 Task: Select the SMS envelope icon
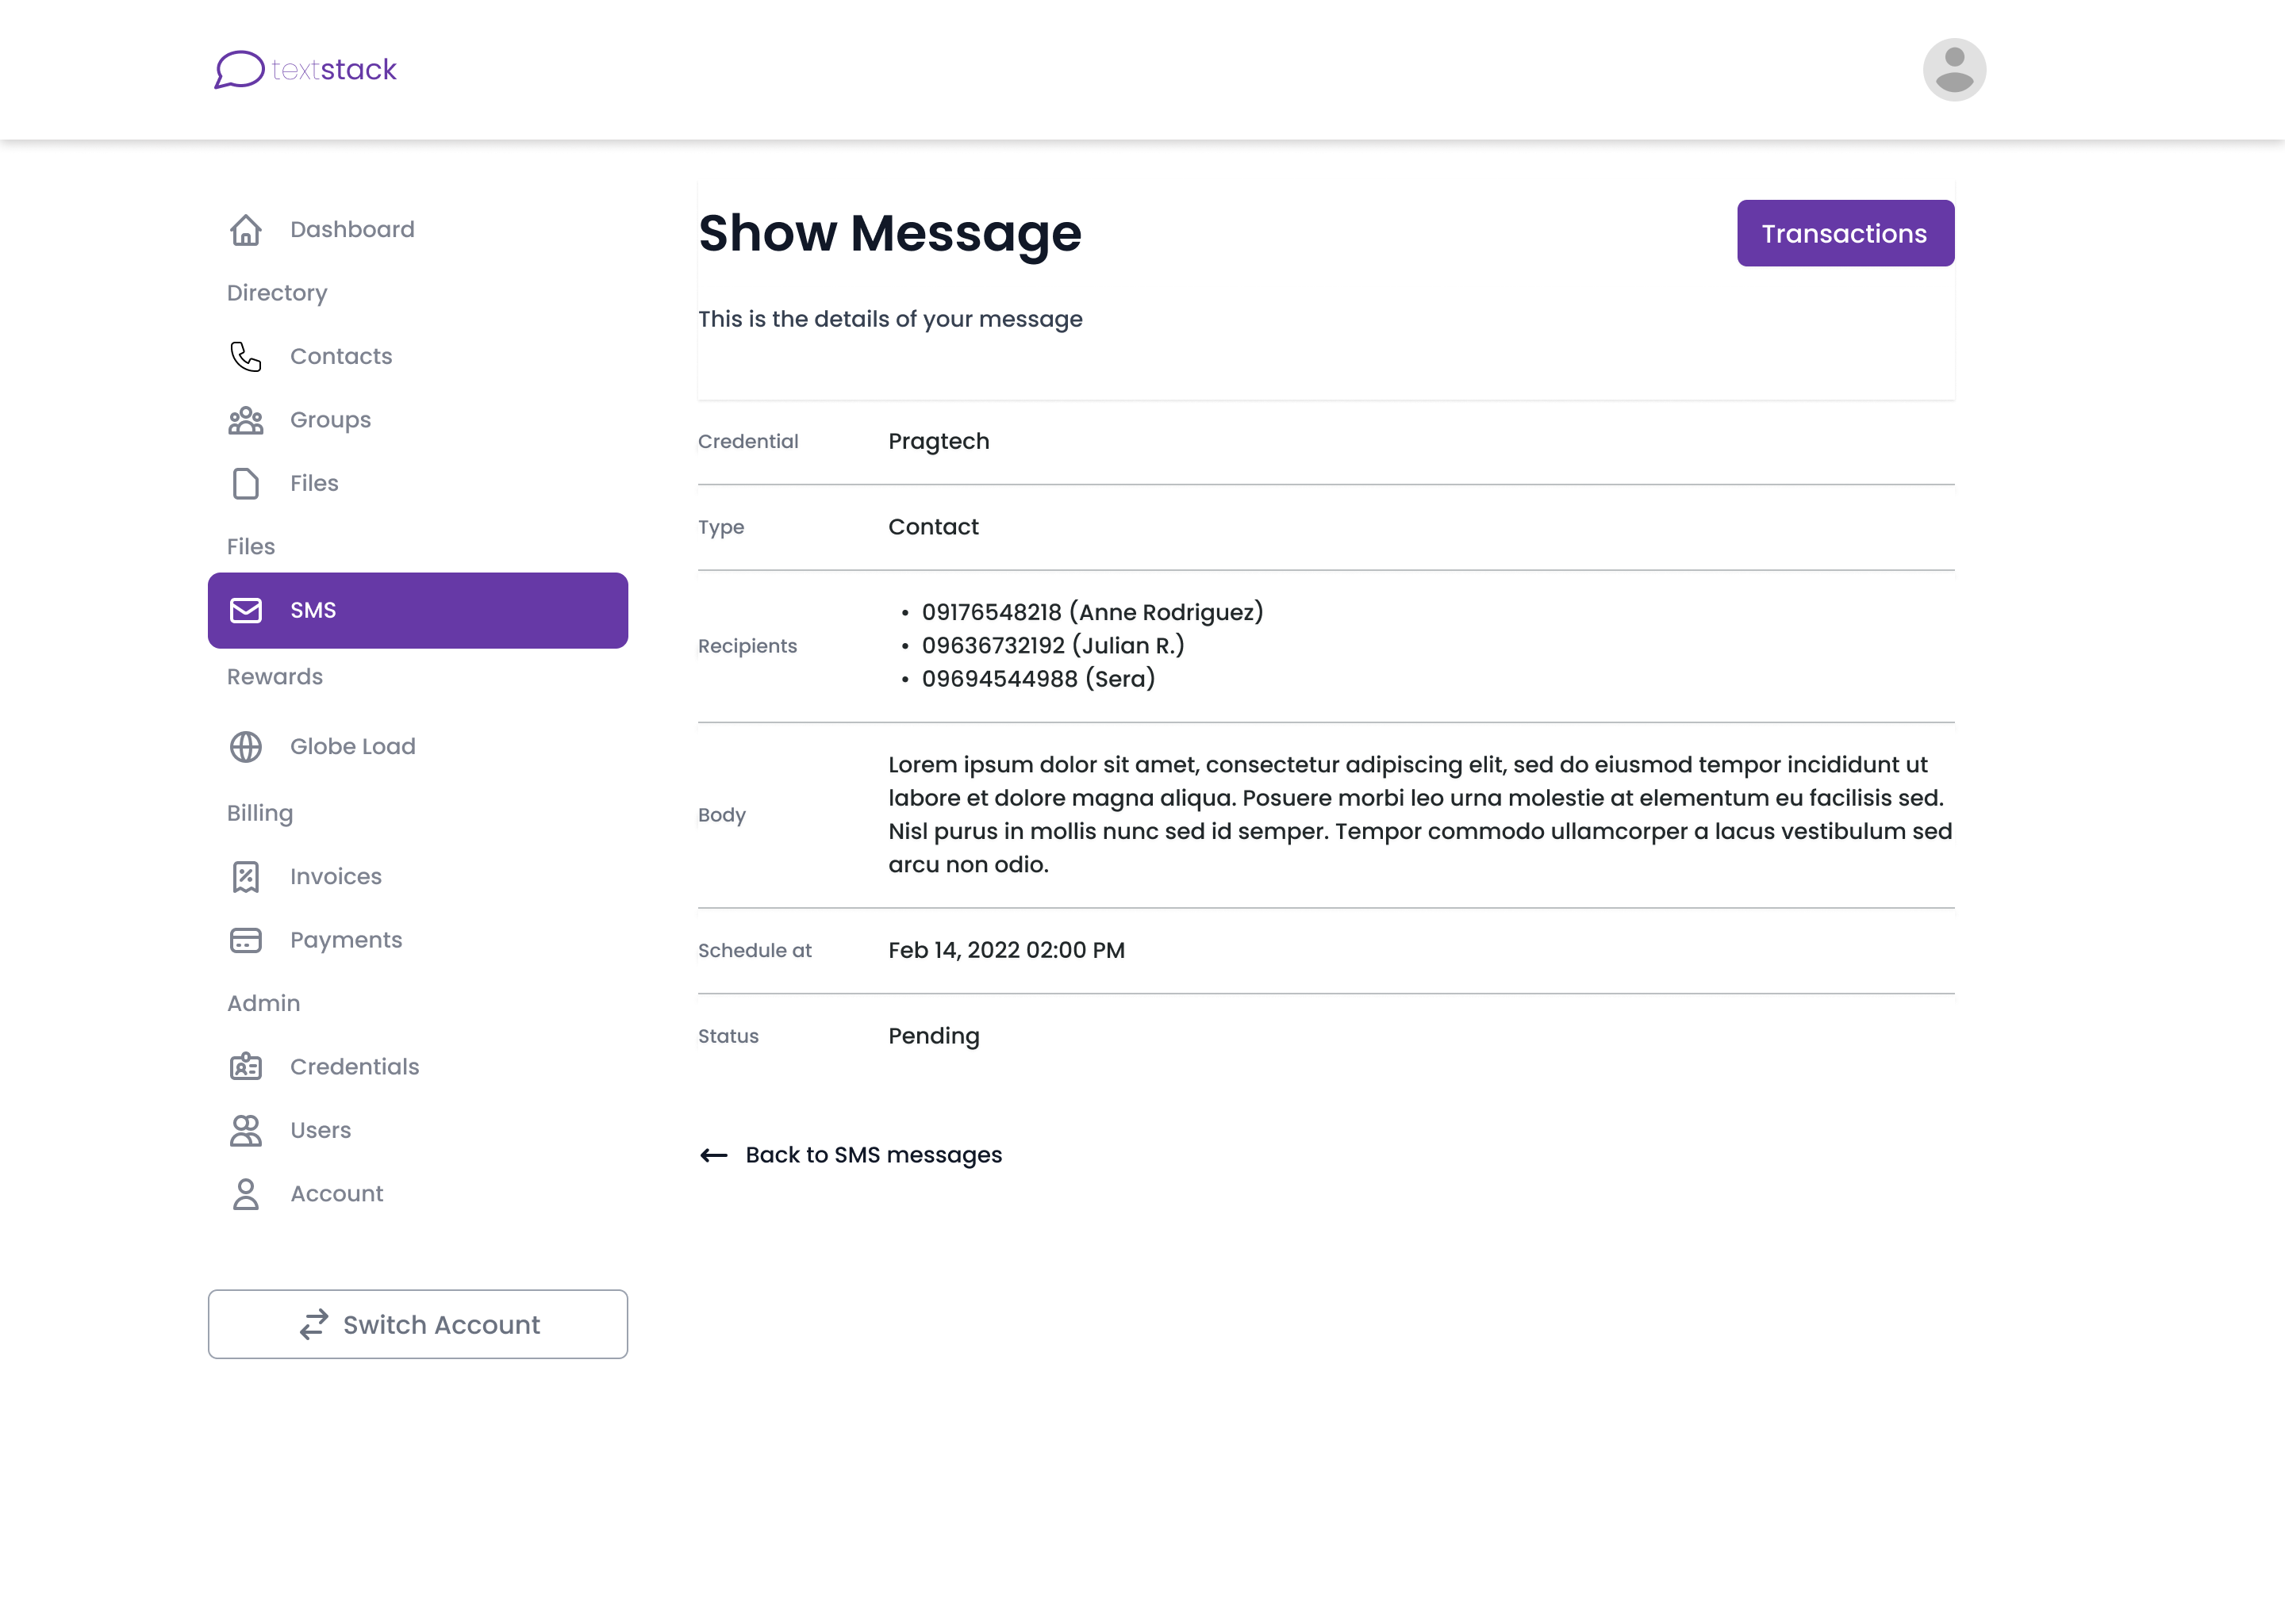(x=245, y=610)
